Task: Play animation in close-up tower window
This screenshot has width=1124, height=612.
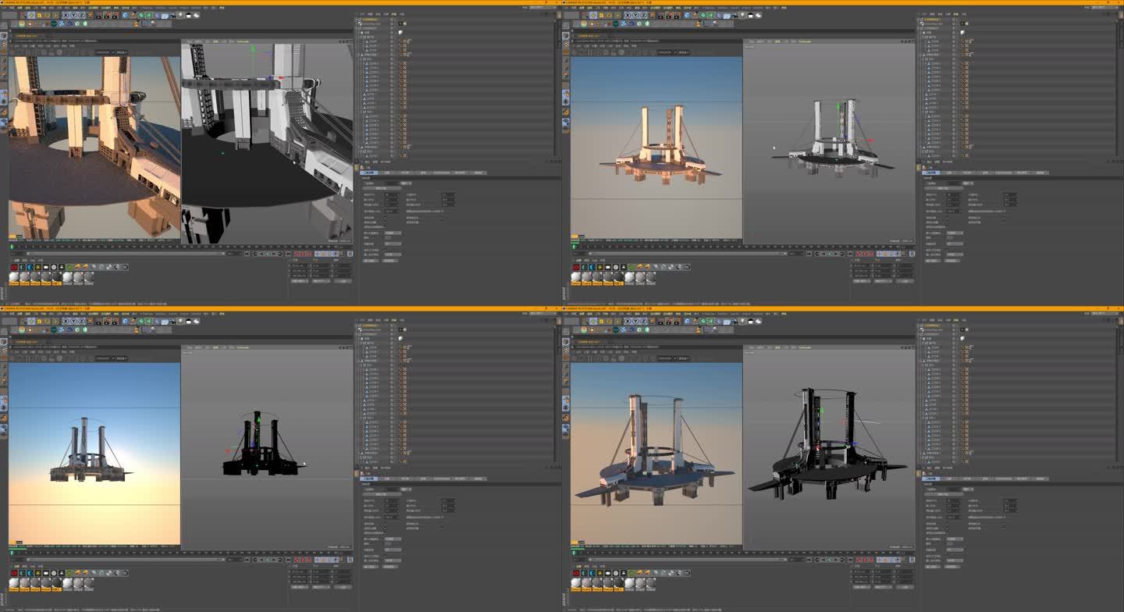Action: (x=268, y=253)
